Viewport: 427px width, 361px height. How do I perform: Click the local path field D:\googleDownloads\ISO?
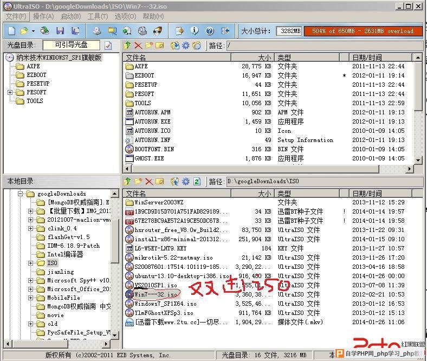click(x=325, y=182)
